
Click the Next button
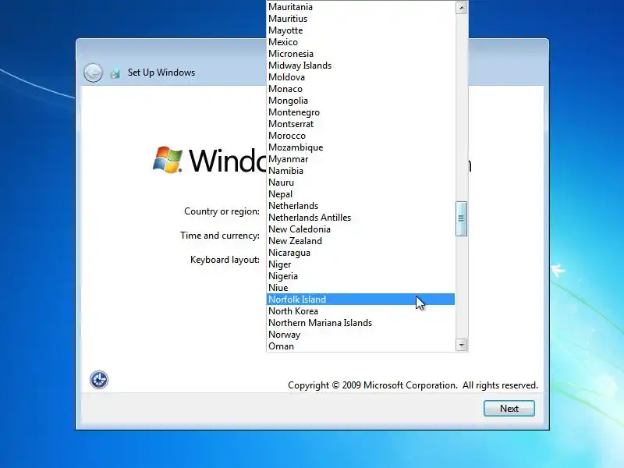pyautogui.click(x=509, y=408)
